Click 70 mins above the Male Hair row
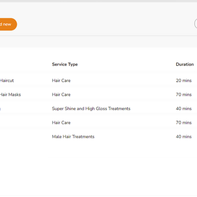 [184, 122]
